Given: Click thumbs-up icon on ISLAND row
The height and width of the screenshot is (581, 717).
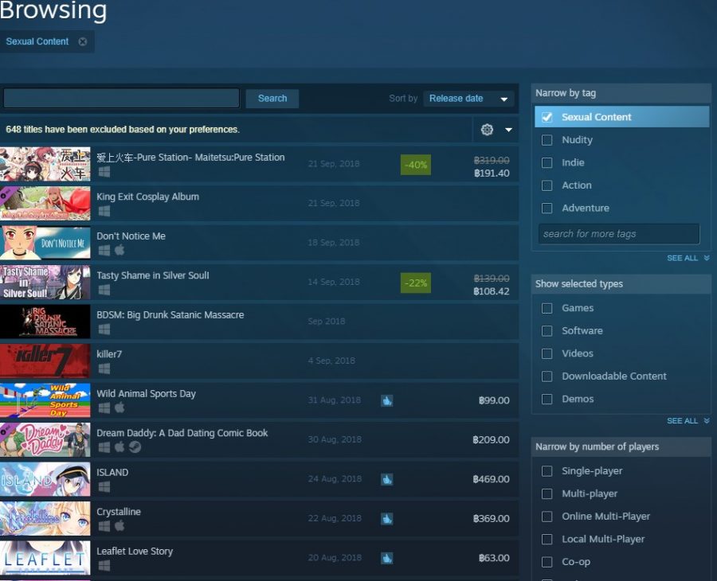Looking at the screenshot, I should tap(386, 479).
